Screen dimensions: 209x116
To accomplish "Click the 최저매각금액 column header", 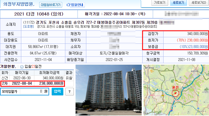I will [49, 73].
